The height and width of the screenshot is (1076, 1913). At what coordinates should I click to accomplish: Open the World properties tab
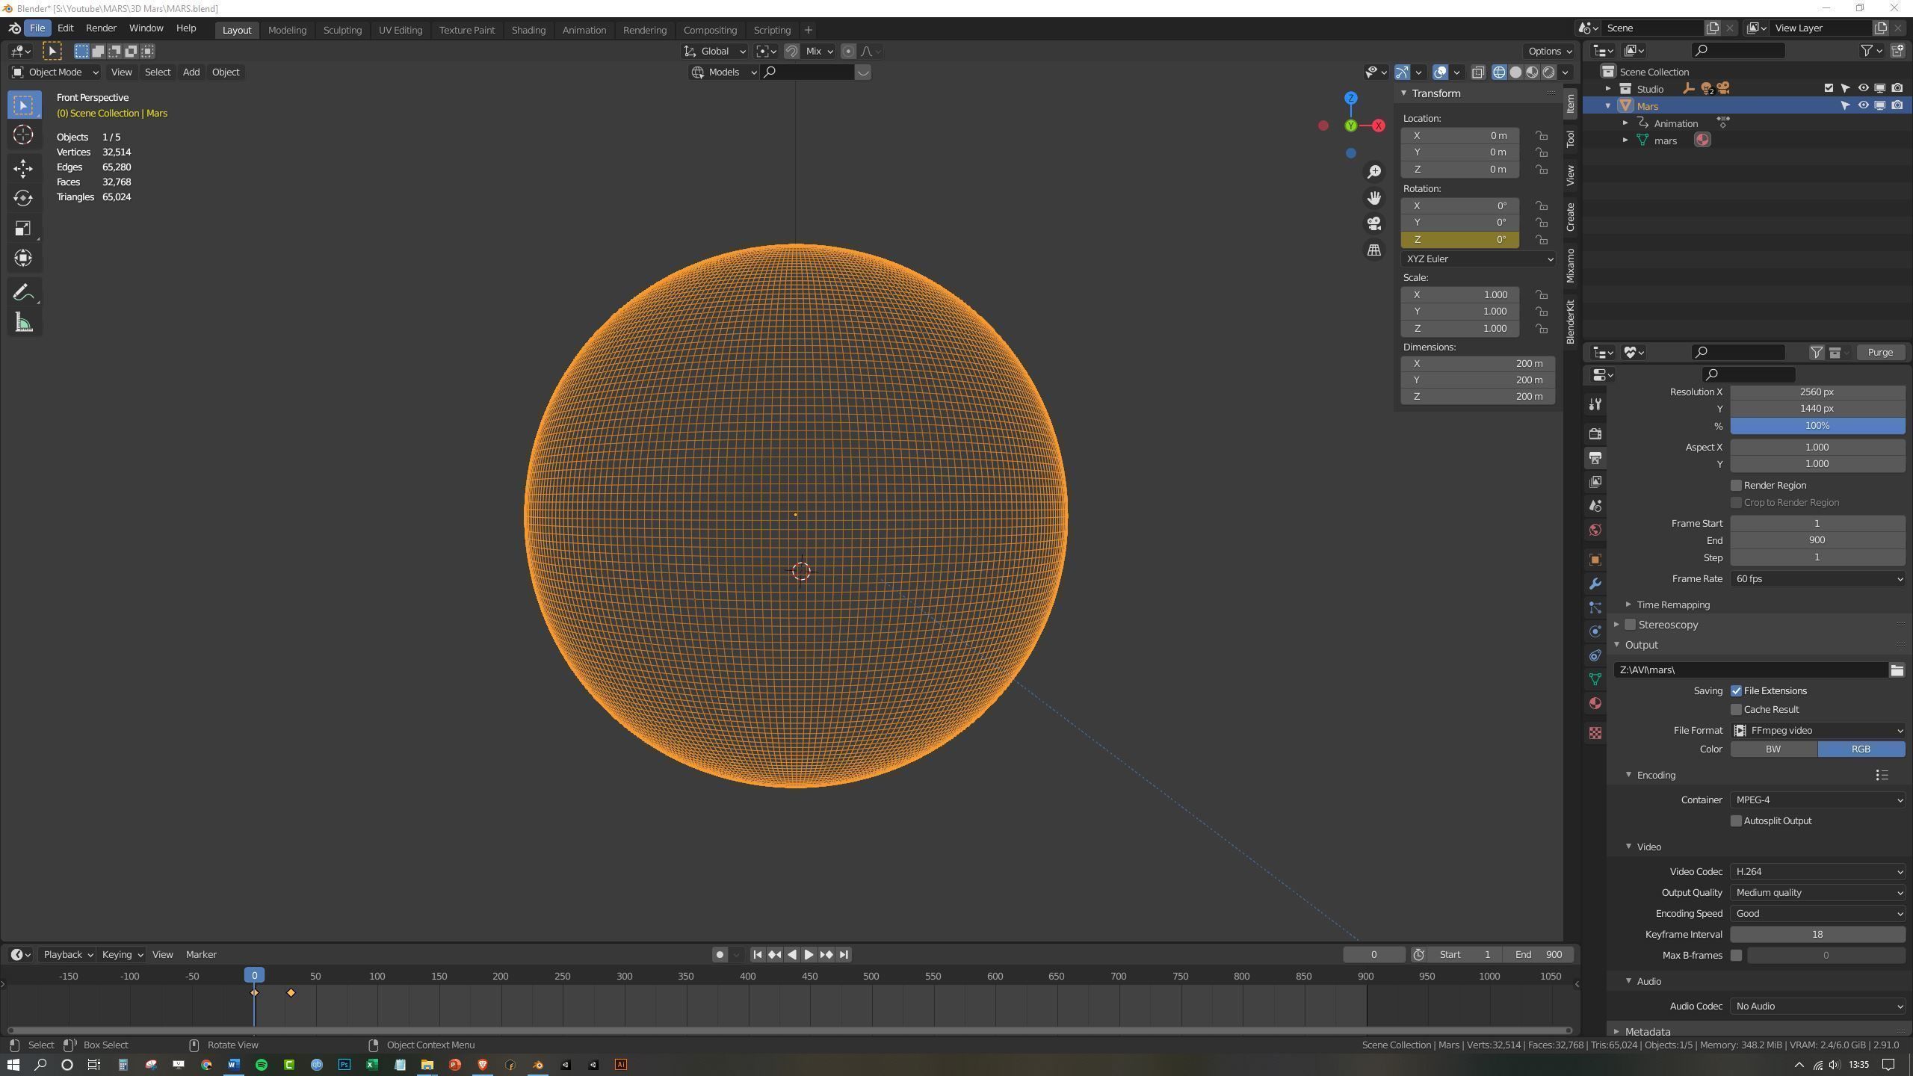(x=1595, y=530)
